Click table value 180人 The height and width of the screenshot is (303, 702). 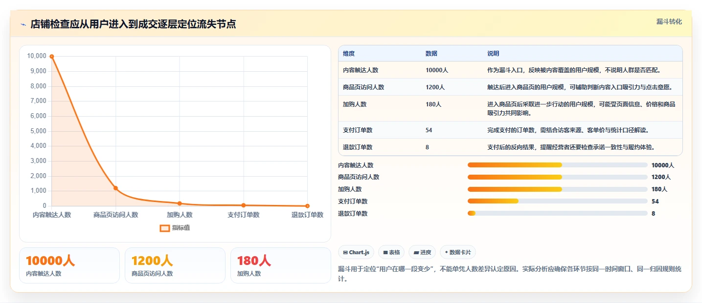(433, 104)
